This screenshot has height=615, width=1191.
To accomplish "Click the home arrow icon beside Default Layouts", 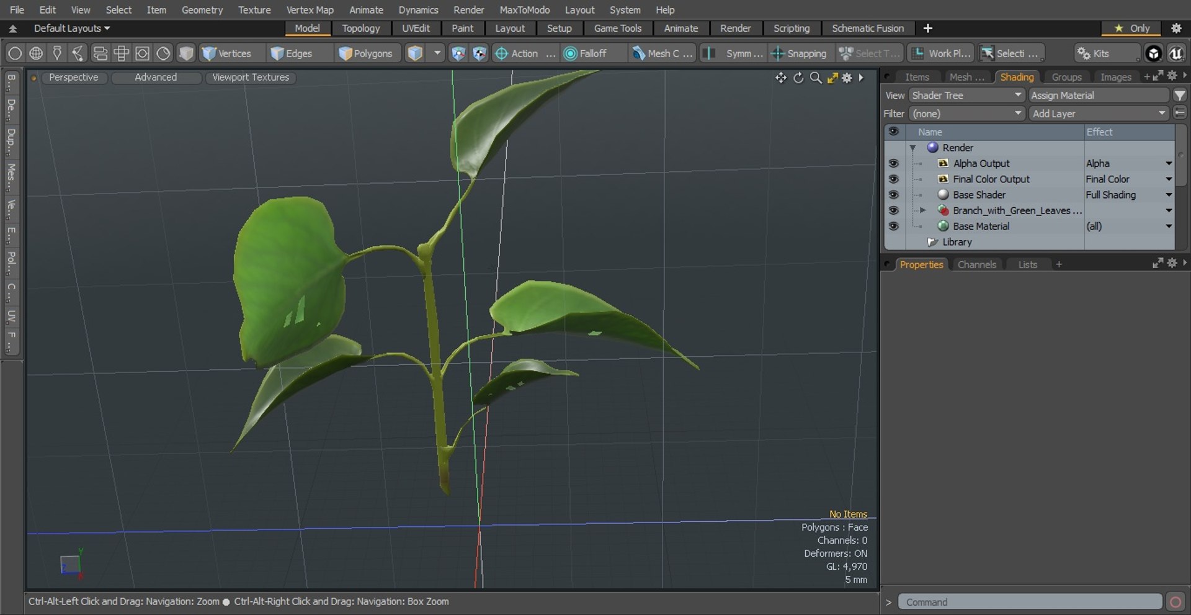I will (x=12, y=29).
